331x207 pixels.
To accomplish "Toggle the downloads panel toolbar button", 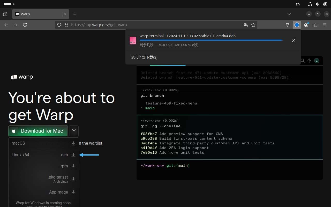I will (x=297, y=25).
